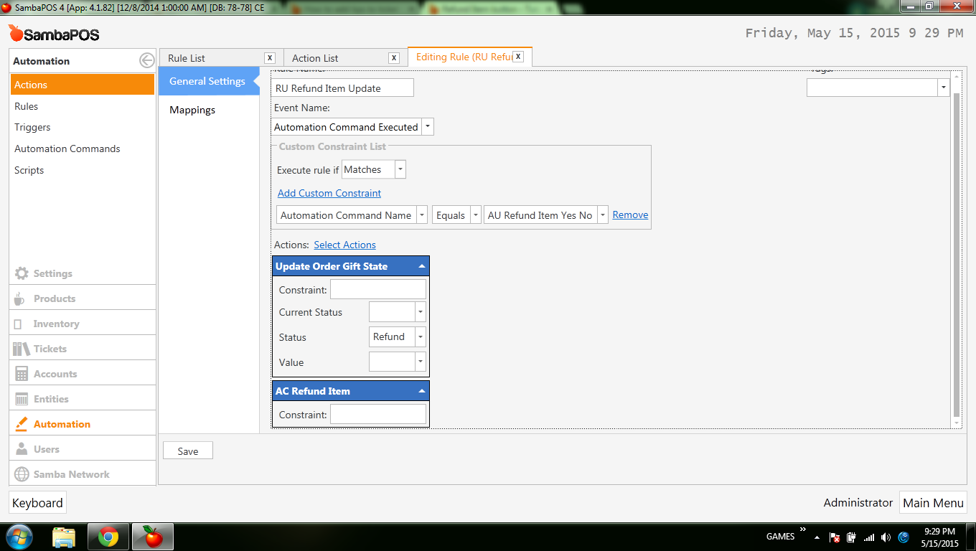This screenshot has width=976, height=551.
Task: Open the Event Name dropdown
Action: pyautogui.click(x=428, y=127)
